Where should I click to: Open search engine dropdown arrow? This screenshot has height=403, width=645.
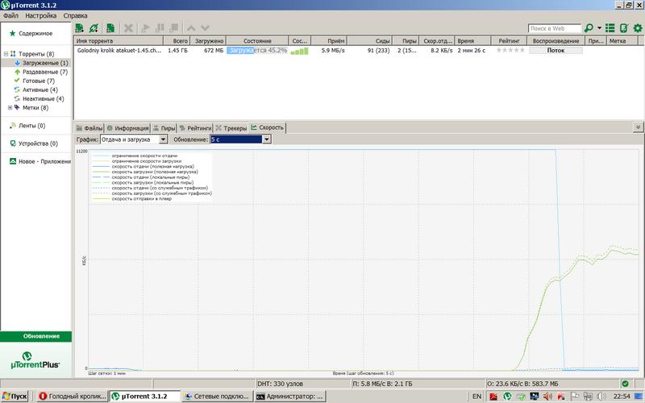pos(599,28)
